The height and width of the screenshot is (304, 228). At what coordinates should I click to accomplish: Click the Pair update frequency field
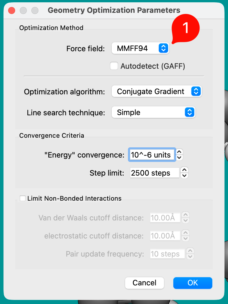168,254
